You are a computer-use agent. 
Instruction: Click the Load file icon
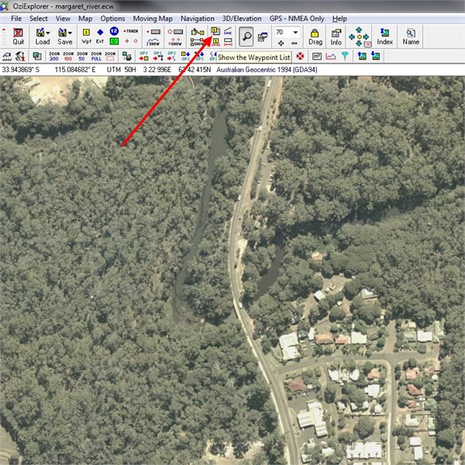tap(40, 33)
